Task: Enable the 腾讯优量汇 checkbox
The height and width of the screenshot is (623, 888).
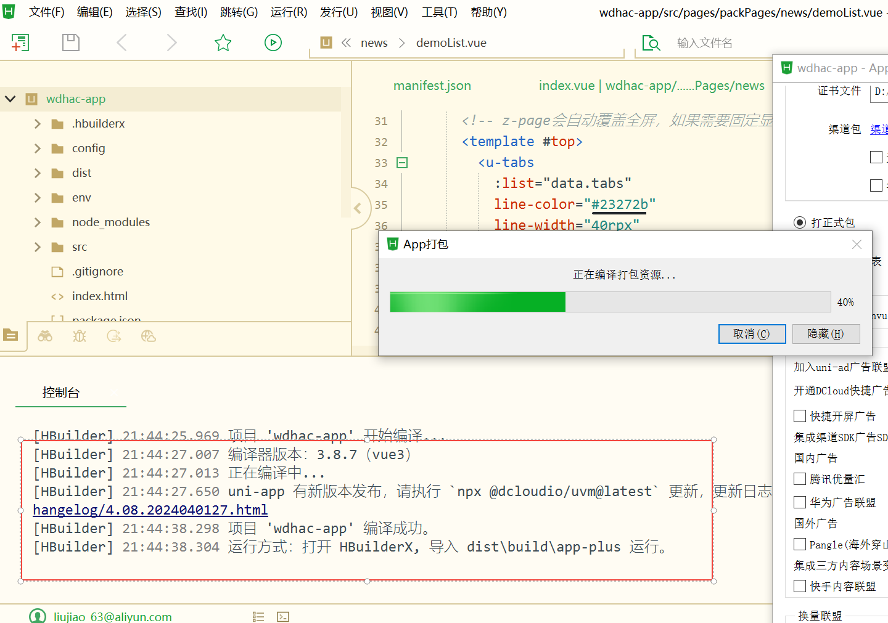Action: coord(800,479)
